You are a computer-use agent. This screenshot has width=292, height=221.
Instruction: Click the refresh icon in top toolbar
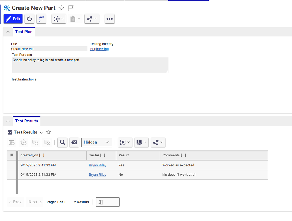click(29, 19)
